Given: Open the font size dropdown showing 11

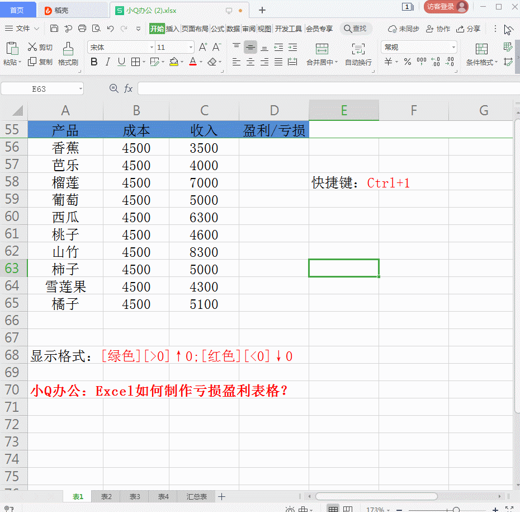Looking at the screenshot, I should click(x=174, y=48).
